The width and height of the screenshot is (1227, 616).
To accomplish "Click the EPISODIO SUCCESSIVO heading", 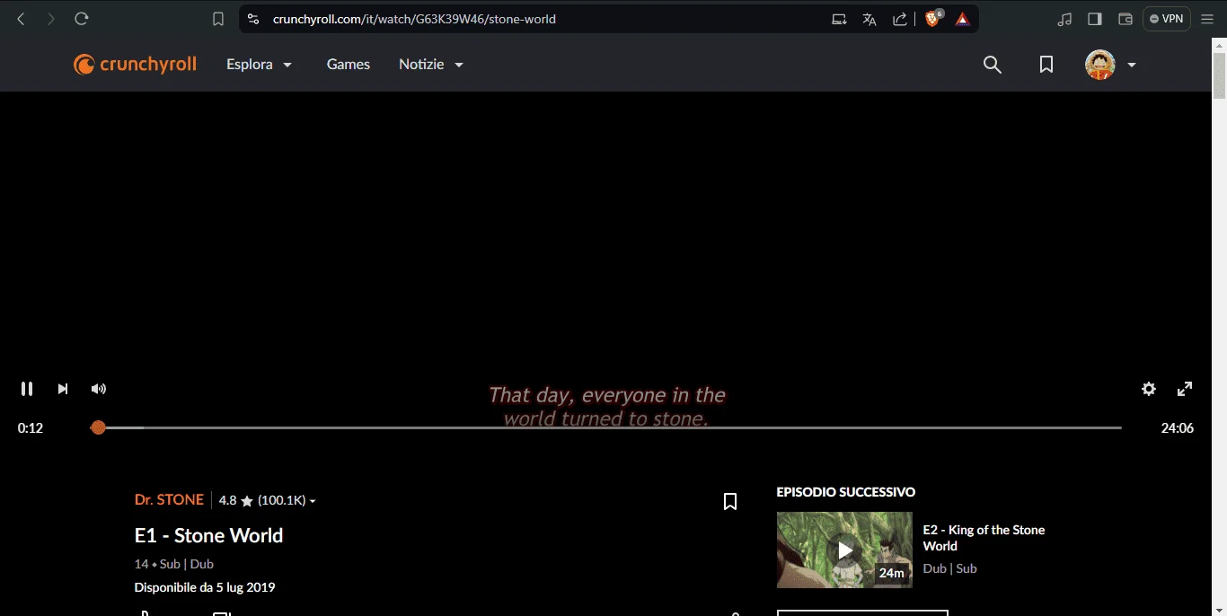I will click(846, 492).
